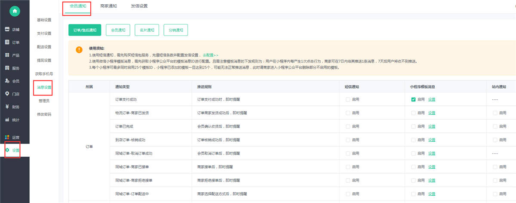Viewport: 516px width, 203px height.
Task: Select the green 订单/售后通知 button
Action: pyautogui.click(x=85, y=30)
